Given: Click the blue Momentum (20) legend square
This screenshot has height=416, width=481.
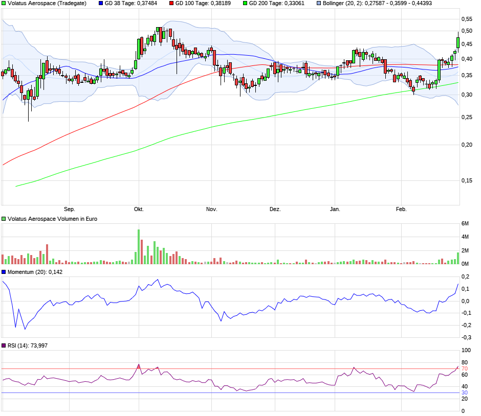Looking at the screenshot, I should [x=4, y=272].
